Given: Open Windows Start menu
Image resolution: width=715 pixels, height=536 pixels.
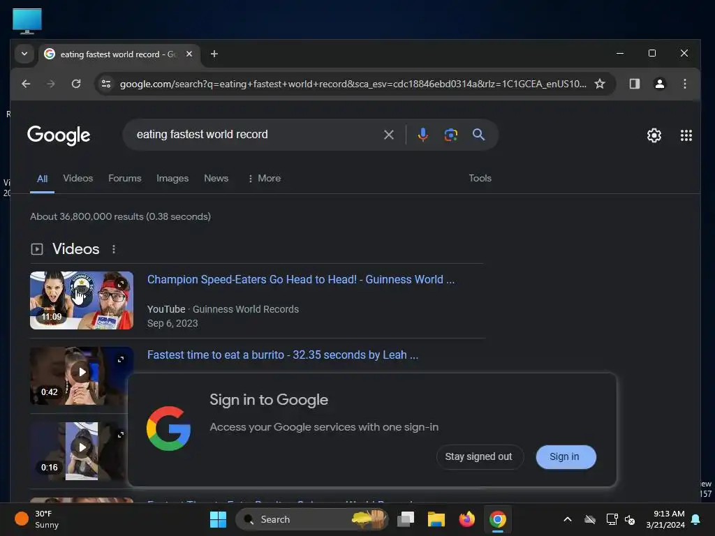Looking at the screenshot, I should click(218, 519).
